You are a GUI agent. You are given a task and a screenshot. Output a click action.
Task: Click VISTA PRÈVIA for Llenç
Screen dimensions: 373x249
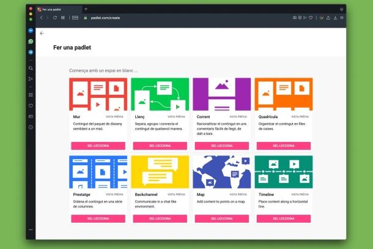(176, 117)
